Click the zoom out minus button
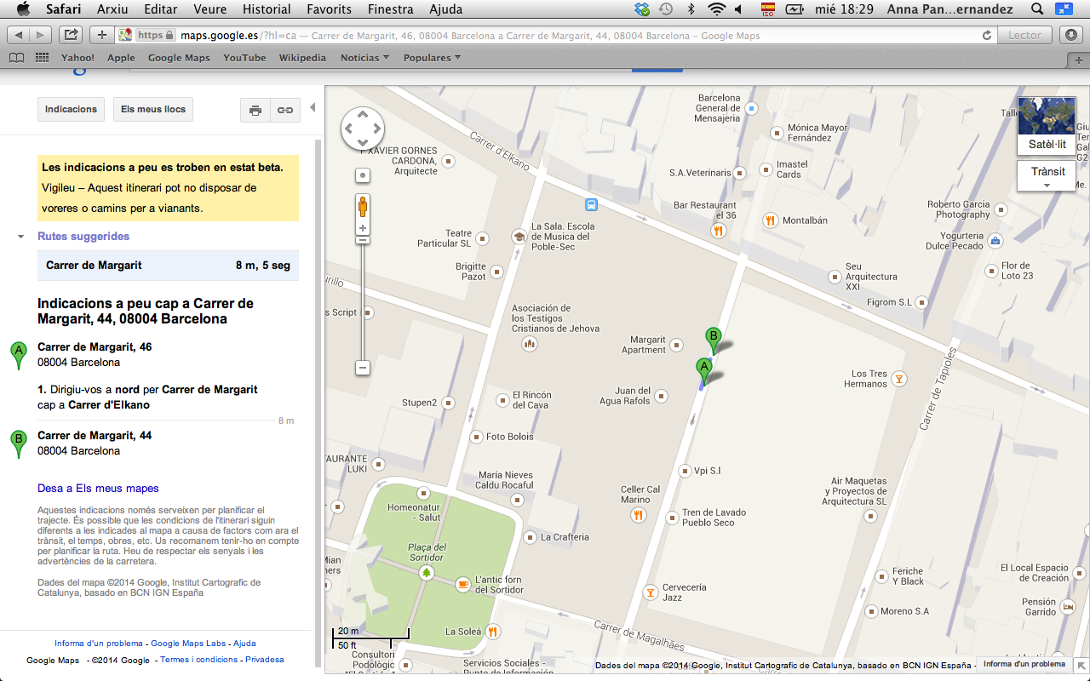1090x681 pixels. point(363,368)
